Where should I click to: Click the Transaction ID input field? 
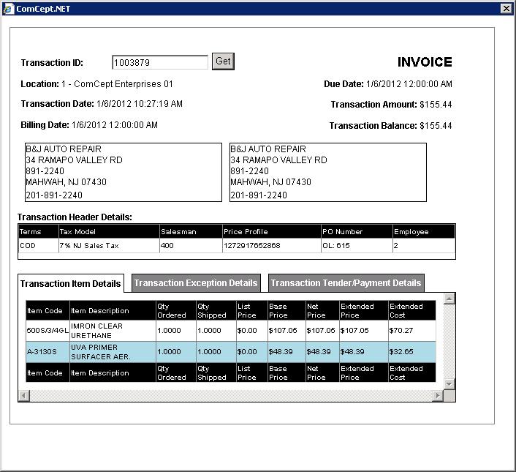coord(160,63)
